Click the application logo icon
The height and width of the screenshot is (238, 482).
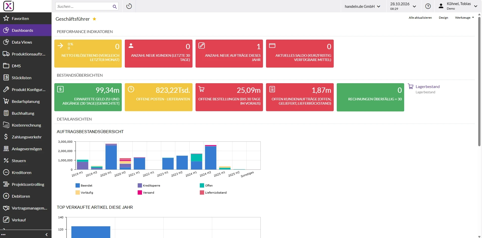(9, 6)
